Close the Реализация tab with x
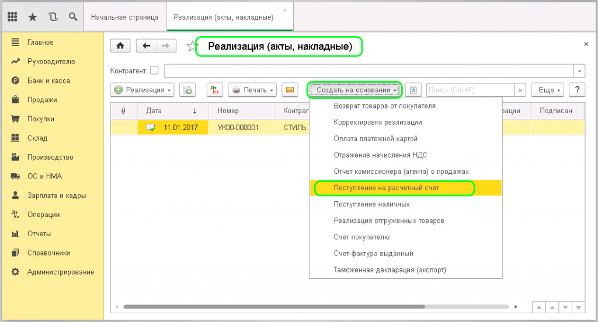 click(284, 10)
